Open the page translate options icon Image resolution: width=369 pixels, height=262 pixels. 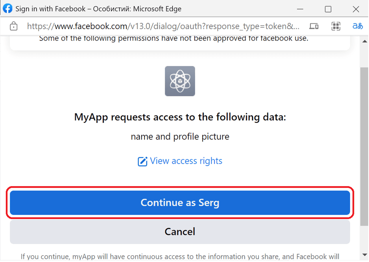coord(358,26)
